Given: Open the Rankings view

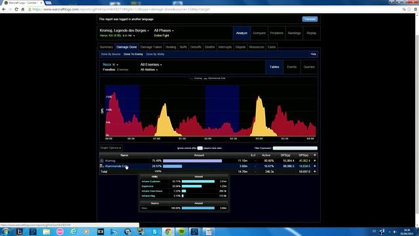Looking at the screenshot, I should pos(294,33).
